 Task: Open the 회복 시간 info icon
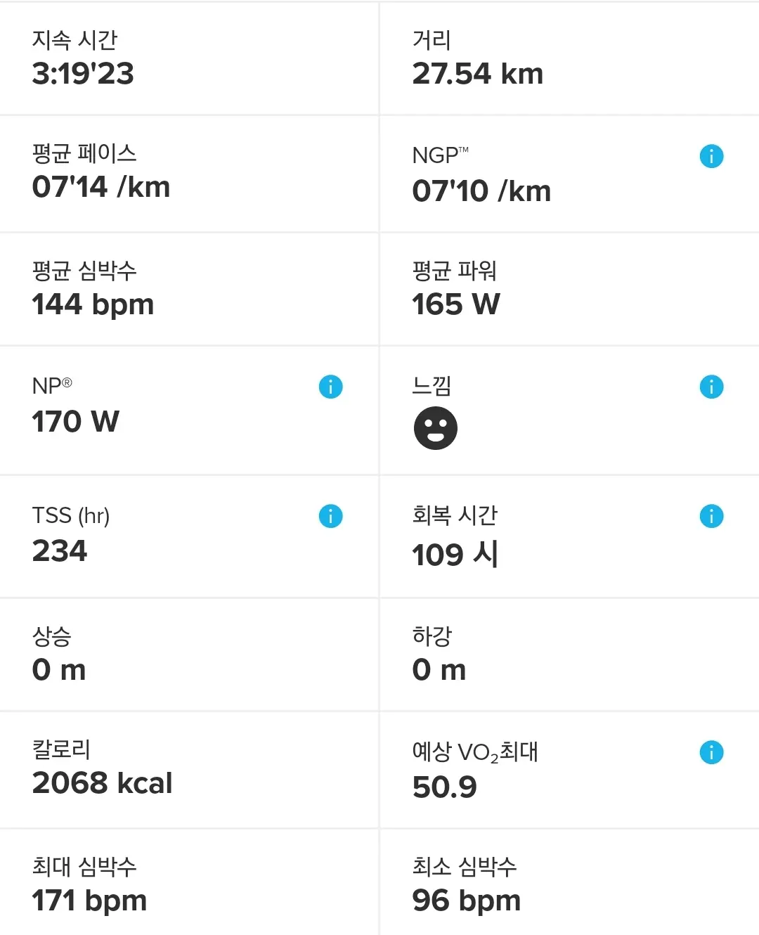click(x=711, y=516)
